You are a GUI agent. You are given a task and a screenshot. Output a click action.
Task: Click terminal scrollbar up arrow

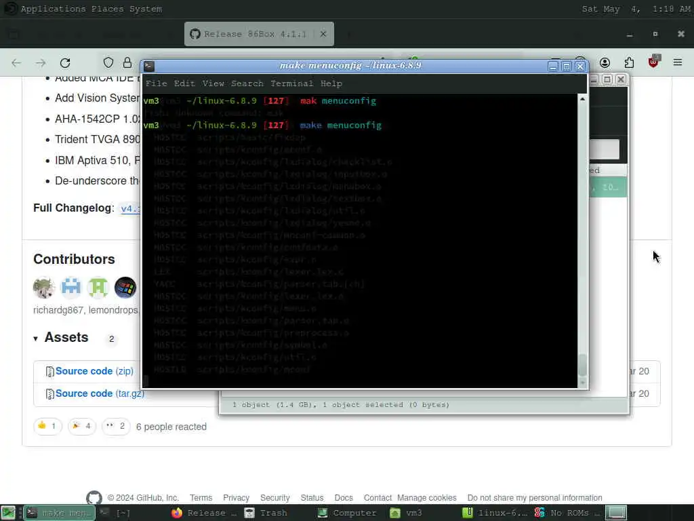582,99
